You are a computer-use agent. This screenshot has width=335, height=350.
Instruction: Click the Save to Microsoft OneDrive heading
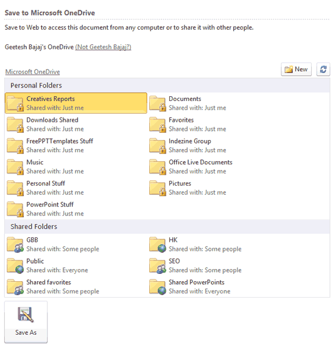click(50, 13)
